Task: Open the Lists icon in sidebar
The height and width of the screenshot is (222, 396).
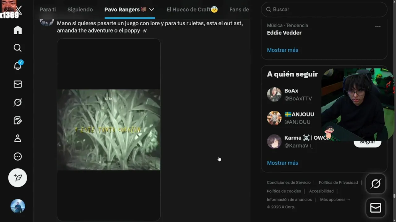Action: (x=18, y=120)
